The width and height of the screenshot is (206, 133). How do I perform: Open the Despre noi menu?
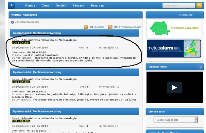click(x=98, y=6)
